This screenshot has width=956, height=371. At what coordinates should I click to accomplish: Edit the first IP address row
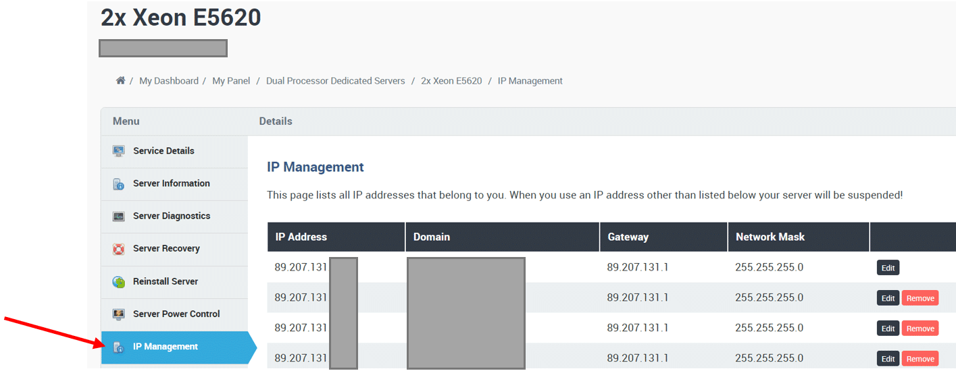(x=888, y=268)
